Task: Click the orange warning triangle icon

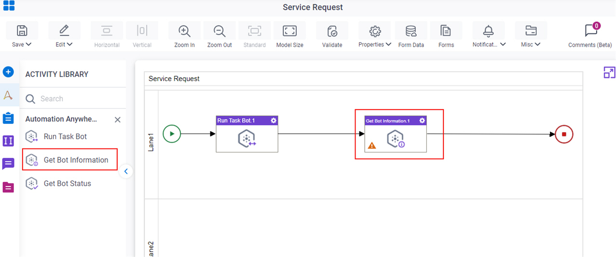Action: (x=372, y=145)
